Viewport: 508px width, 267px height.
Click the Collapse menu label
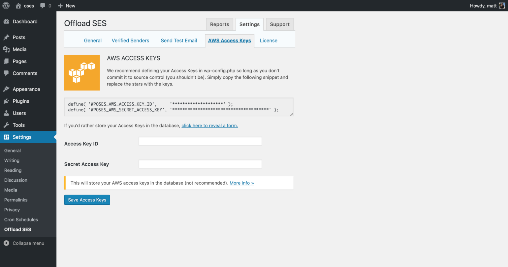tap(28, 243)
